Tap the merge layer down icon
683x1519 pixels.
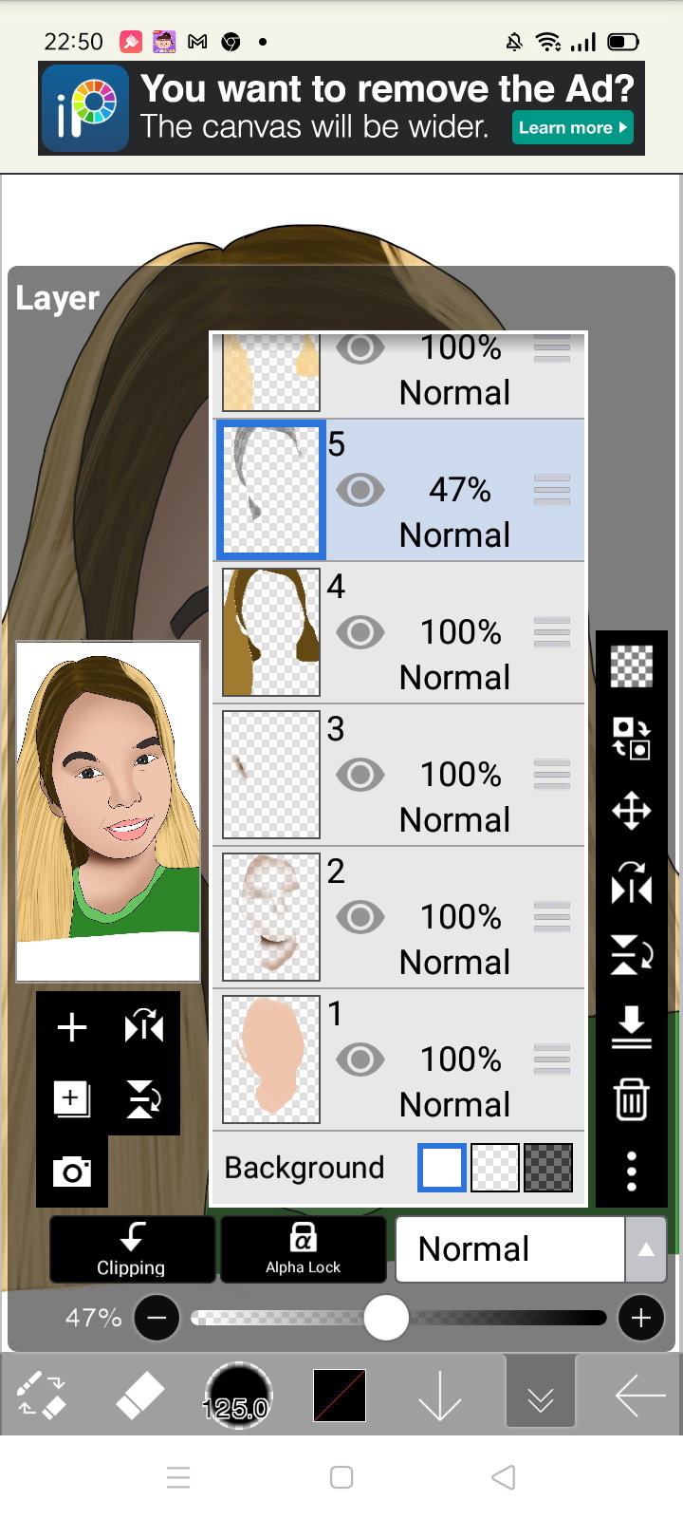pos(631,1027)
